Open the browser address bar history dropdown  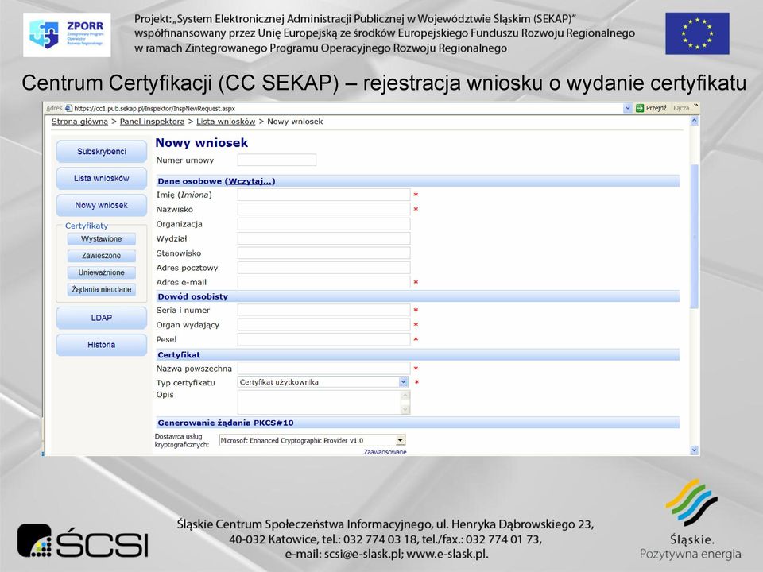tap(628, 108)
